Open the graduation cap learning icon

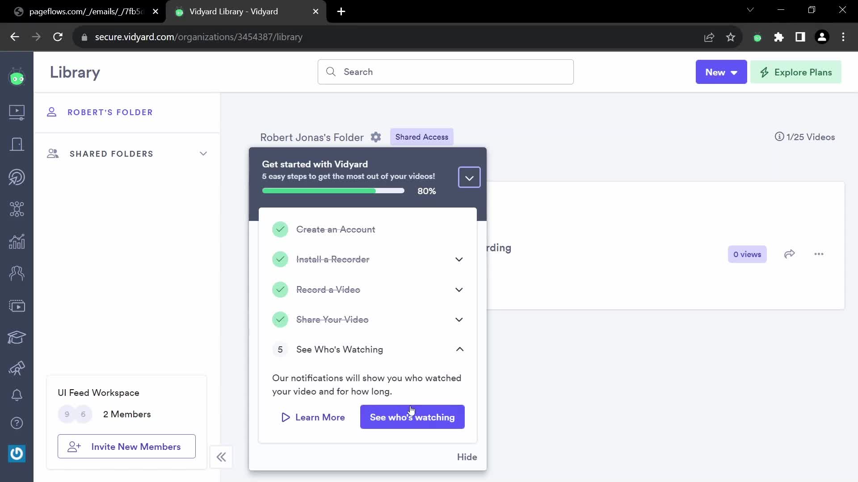tap(17, 337)
